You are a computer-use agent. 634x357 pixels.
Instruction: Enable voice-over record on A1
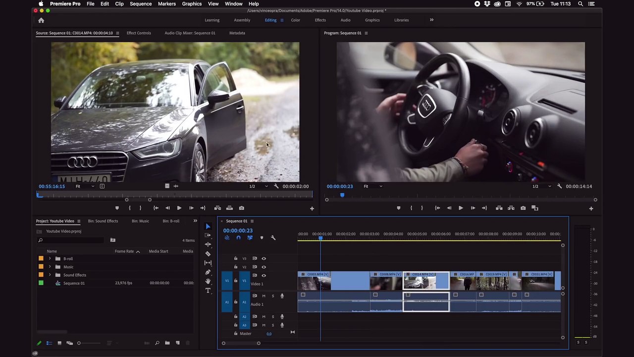click(282, 296)
